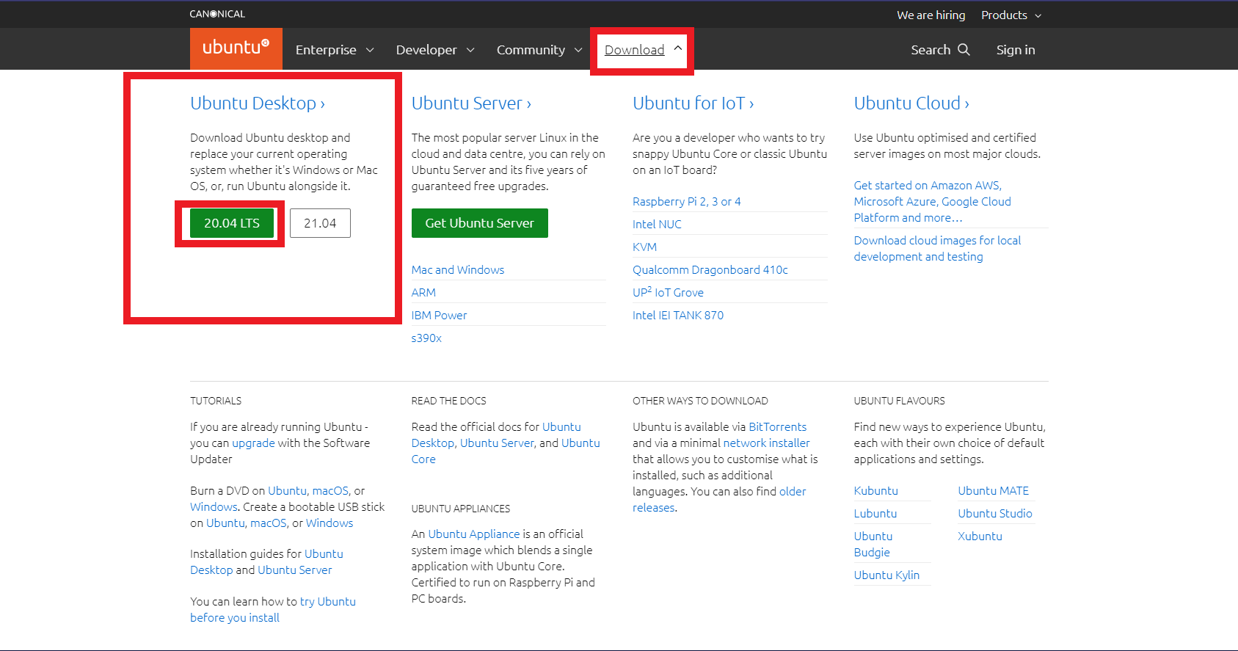The image size is (1238, 651).
Task: Open the Ubuntu MATE flavour link
Action: click(993, 491)
